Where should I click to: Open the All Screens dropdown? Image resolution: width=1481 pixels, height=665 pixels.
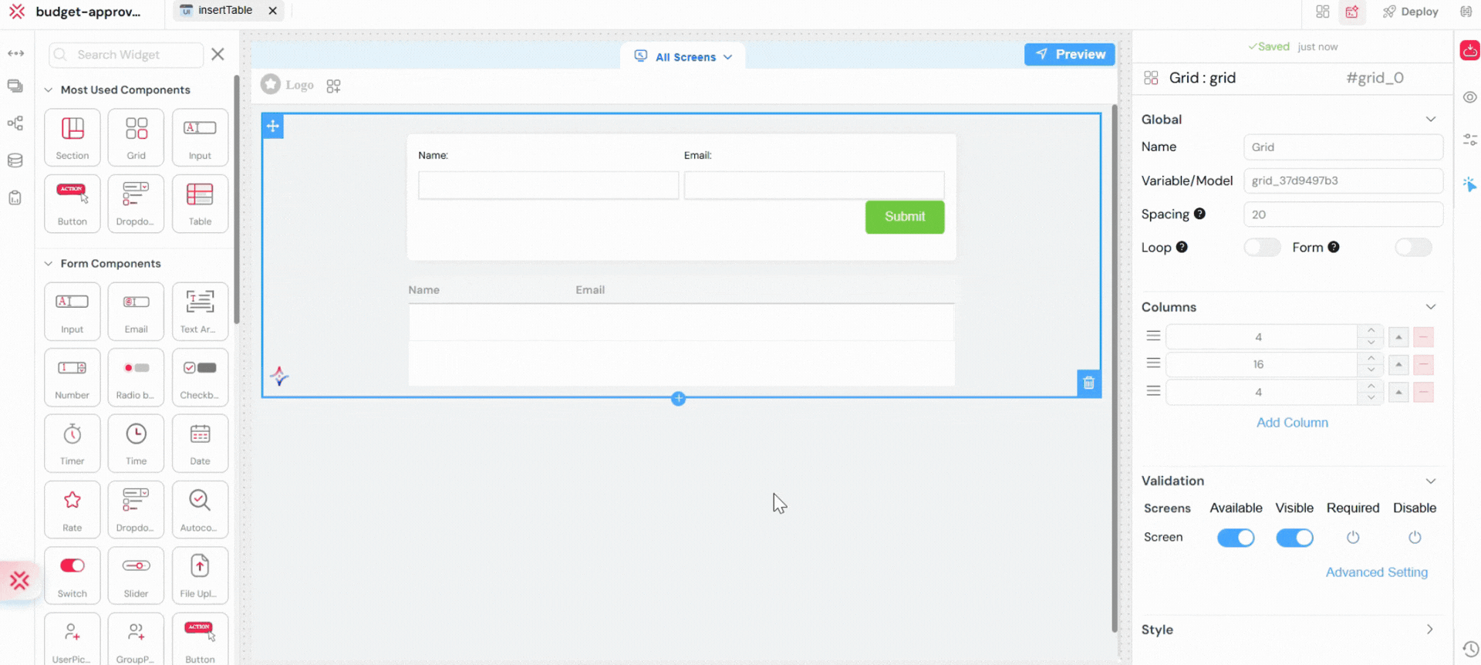683,56
